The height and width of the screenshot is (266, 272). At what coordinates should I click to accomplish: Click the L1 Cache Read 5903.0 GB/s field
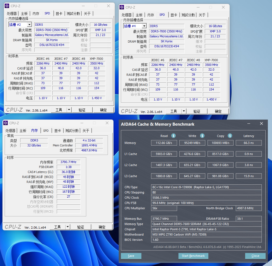pos(164,154)
